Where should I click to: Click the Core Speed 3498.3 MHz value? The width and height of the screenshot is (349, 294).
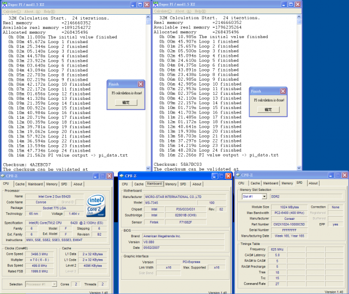[39, 254]
